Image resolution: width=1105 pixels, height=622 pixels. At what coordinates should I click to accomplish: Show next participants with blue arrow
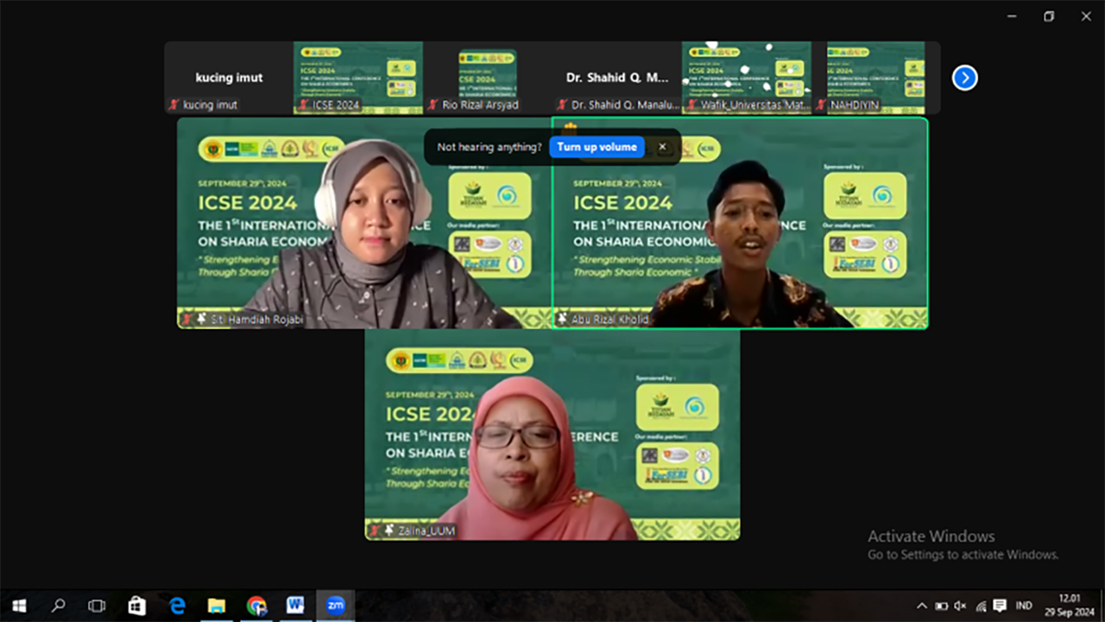pos(964,78)
